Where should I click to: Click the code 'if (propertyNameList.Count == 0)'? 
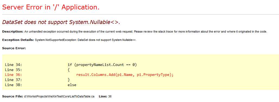pyautogui.click(x=102, y=65)
